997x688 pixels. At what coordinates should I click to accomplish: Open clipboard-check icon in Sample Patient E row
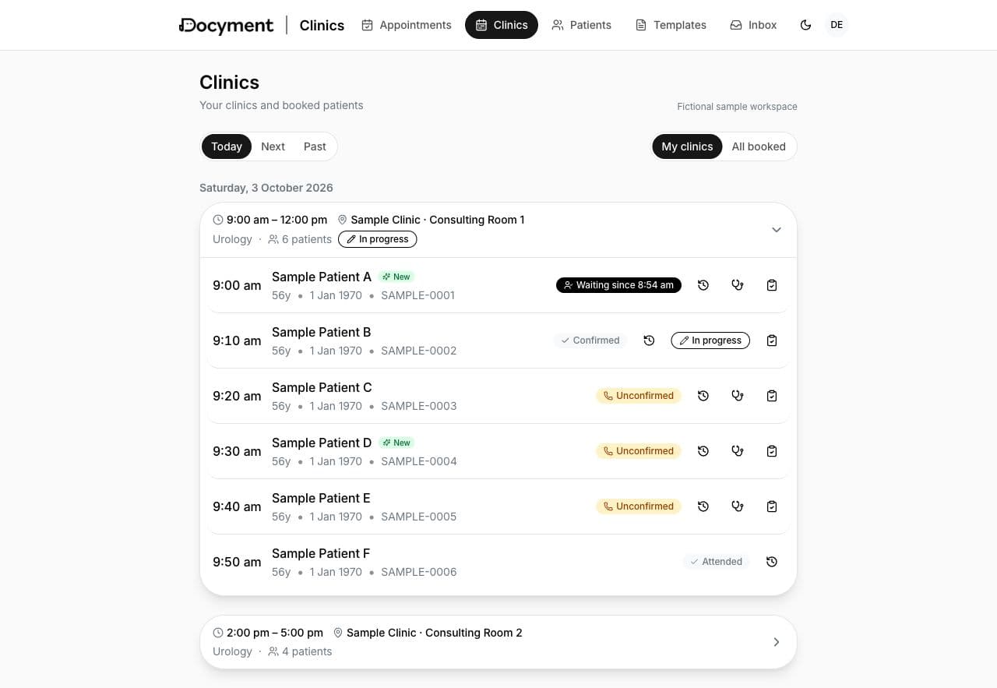click(x=772, y=506)
